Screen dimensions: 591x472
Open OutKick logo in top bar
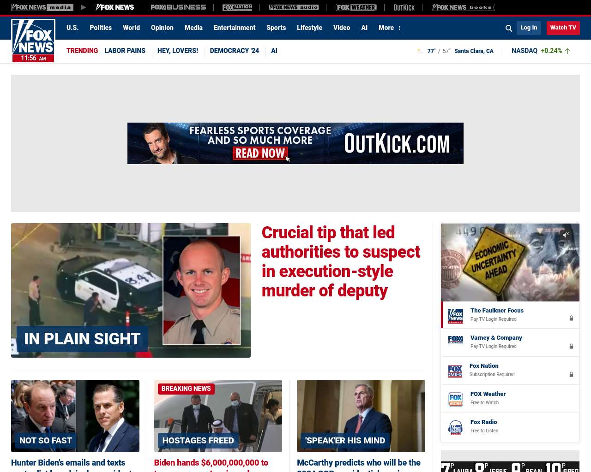click(404, 7)
